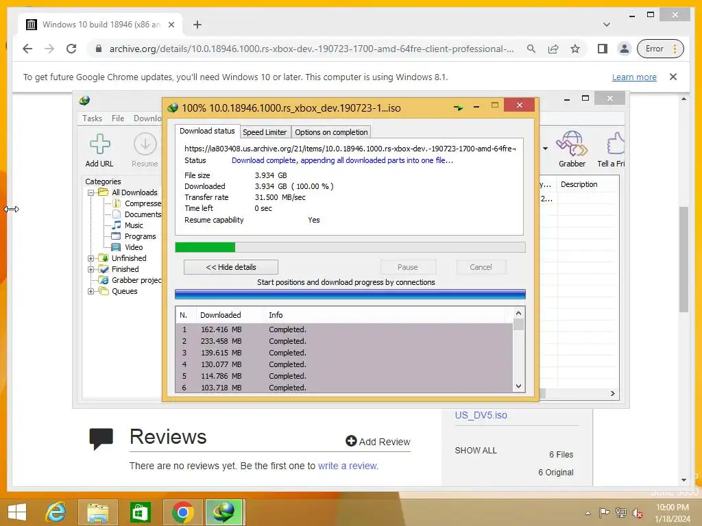This screenshot has height=526, width=702.
Task: Click the connections list scroll up arrow
Action: click(518, 313)
